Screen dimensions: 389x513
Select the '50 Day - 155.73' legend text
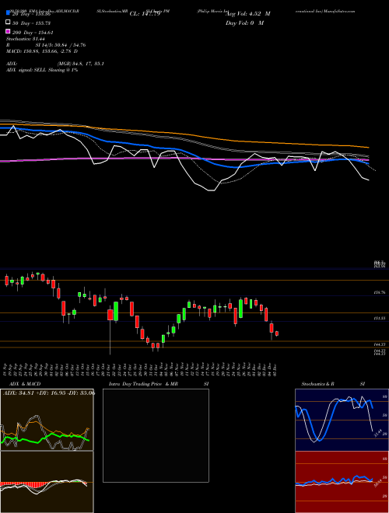pos(31,23)
